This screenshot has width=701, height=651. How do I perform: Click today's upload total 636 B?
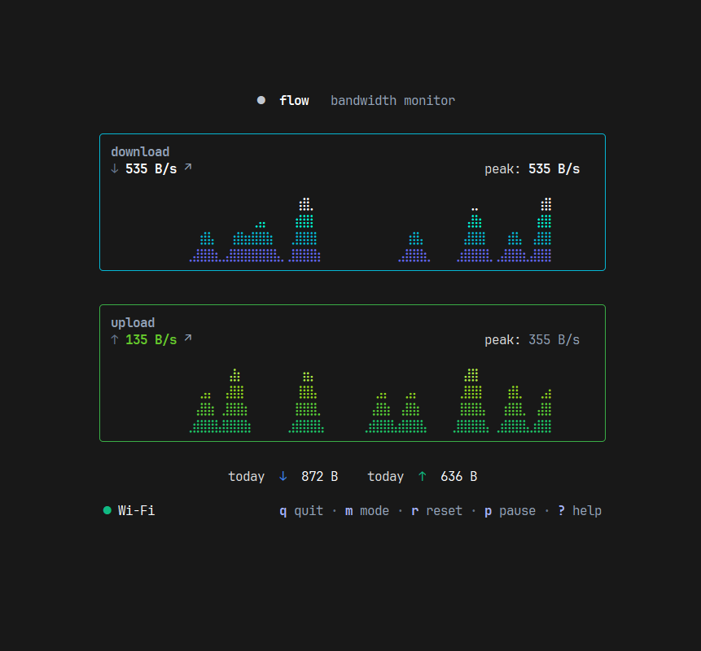point(459,476)
